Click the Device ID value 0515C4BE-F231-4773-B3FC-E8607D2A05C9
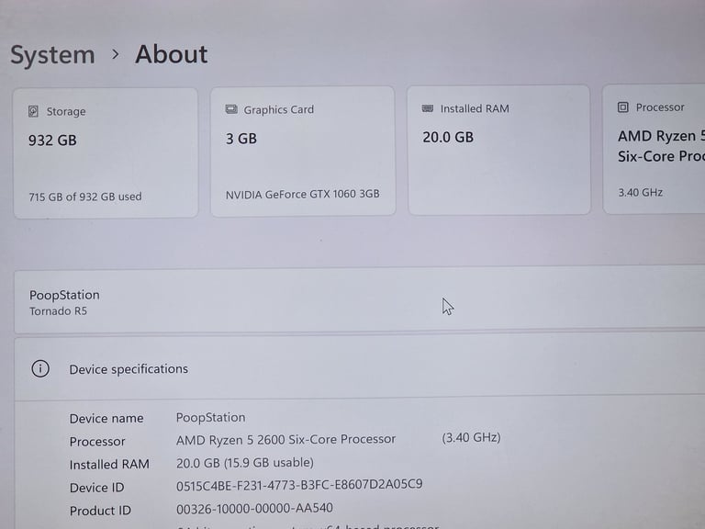 point(299,485)
